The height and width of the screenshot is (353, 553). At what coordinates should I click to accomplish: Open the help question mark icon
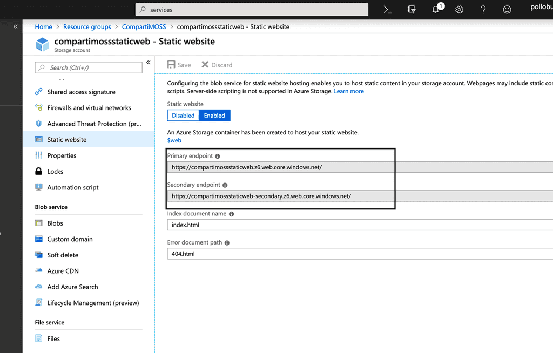[483, 10]
